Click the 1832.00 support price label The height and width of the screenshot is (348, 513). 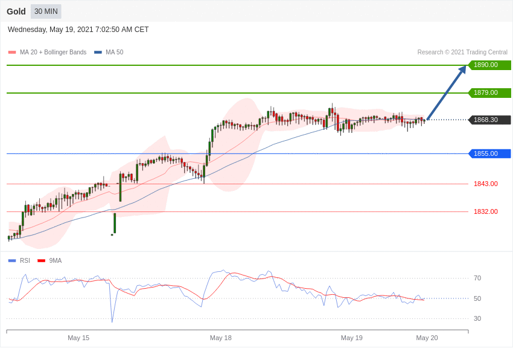(x=486, y=211)
